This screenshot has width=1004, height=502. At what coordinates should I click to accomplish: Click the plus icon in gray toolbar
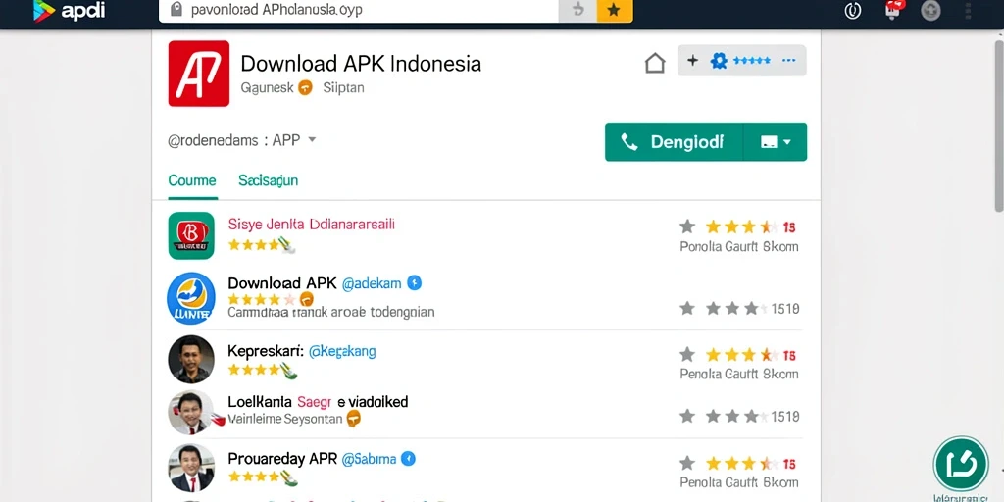click(692, 61)
